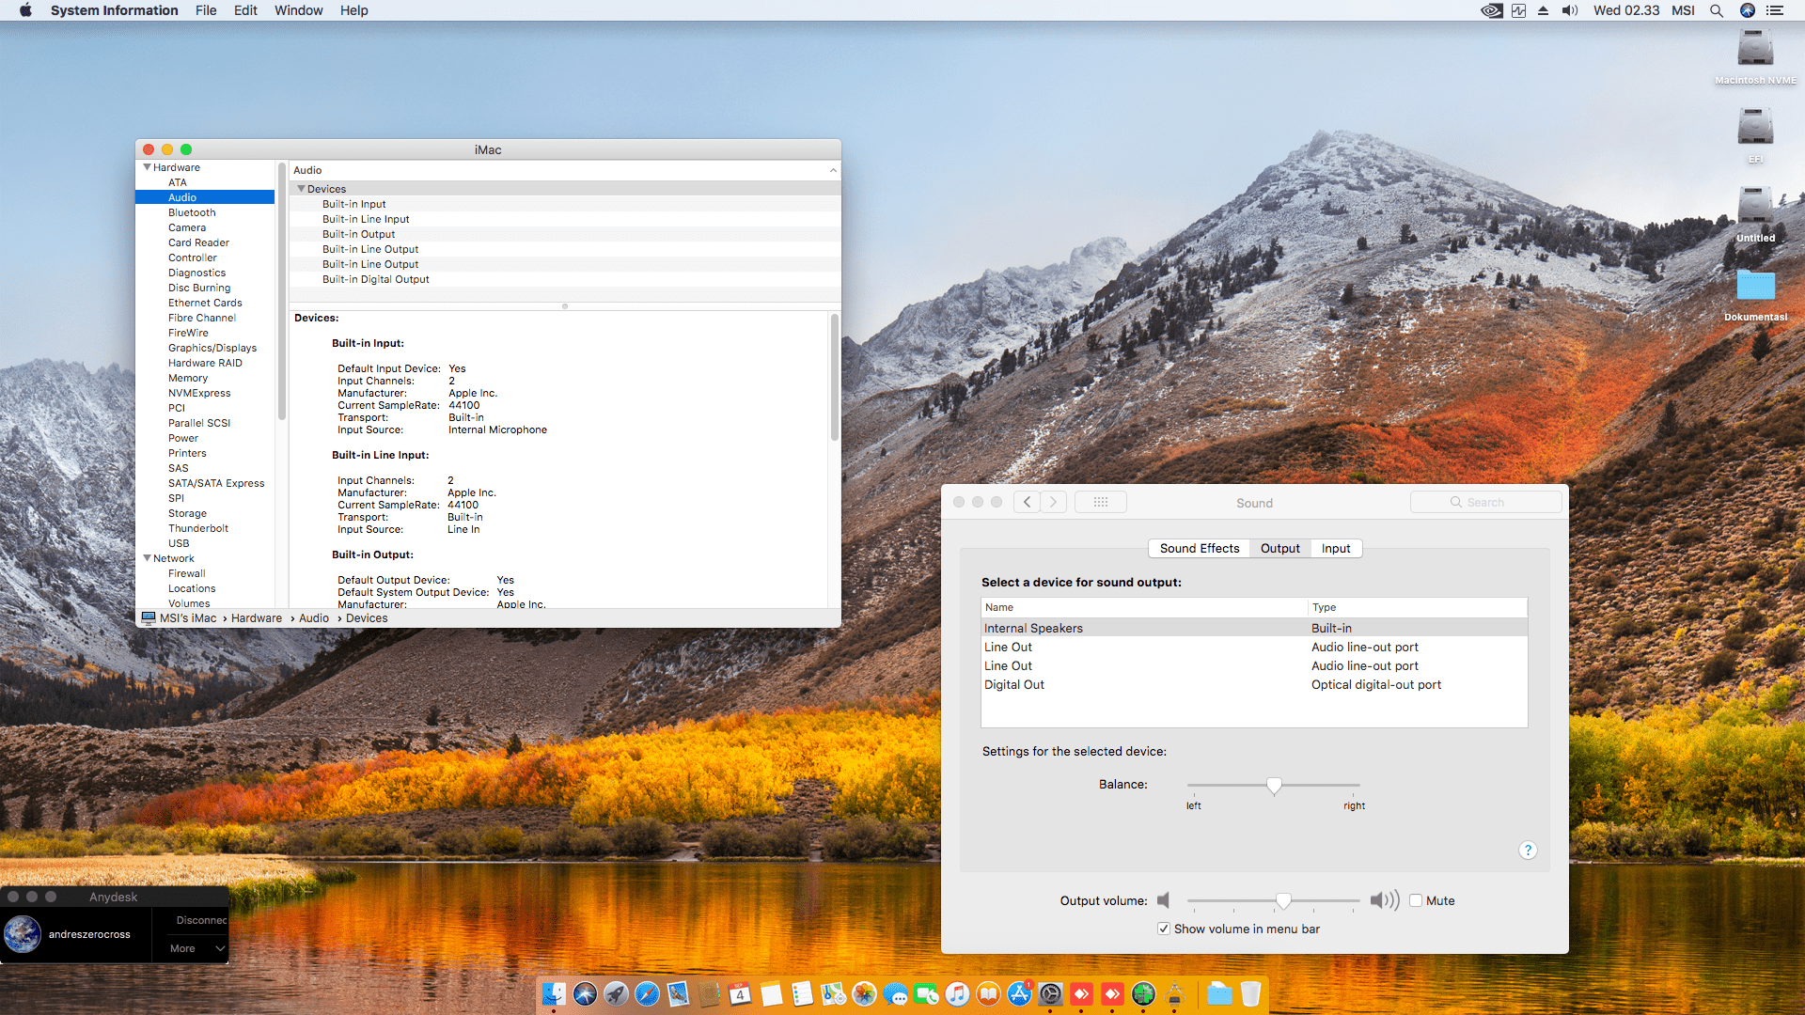Viewport: 1805px width, 1015px height.
Task: Collapse the Network tree section
Action: (147, 558)
